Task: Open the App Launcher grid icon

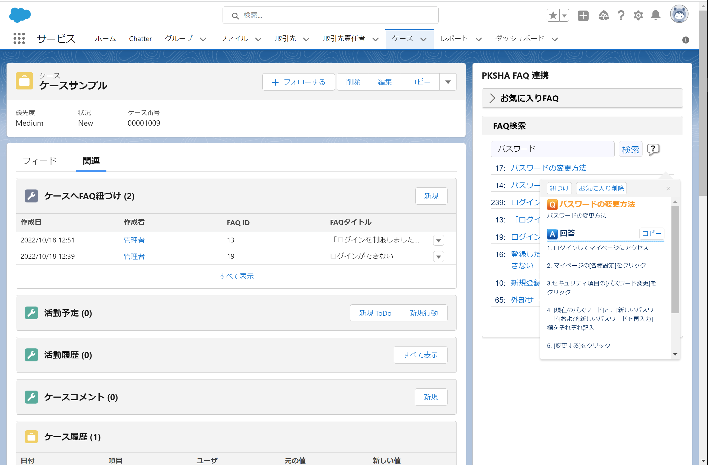Action: pyautogui.click(x=19, y=39)
